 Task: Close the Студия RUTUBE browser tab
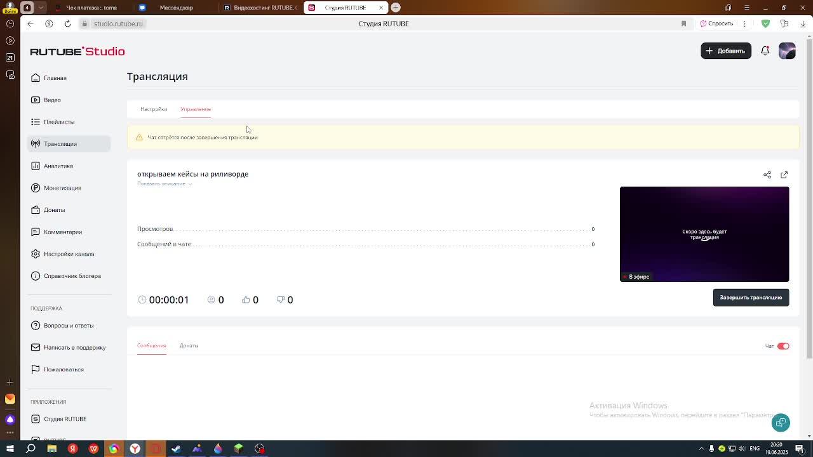(381, 8)
